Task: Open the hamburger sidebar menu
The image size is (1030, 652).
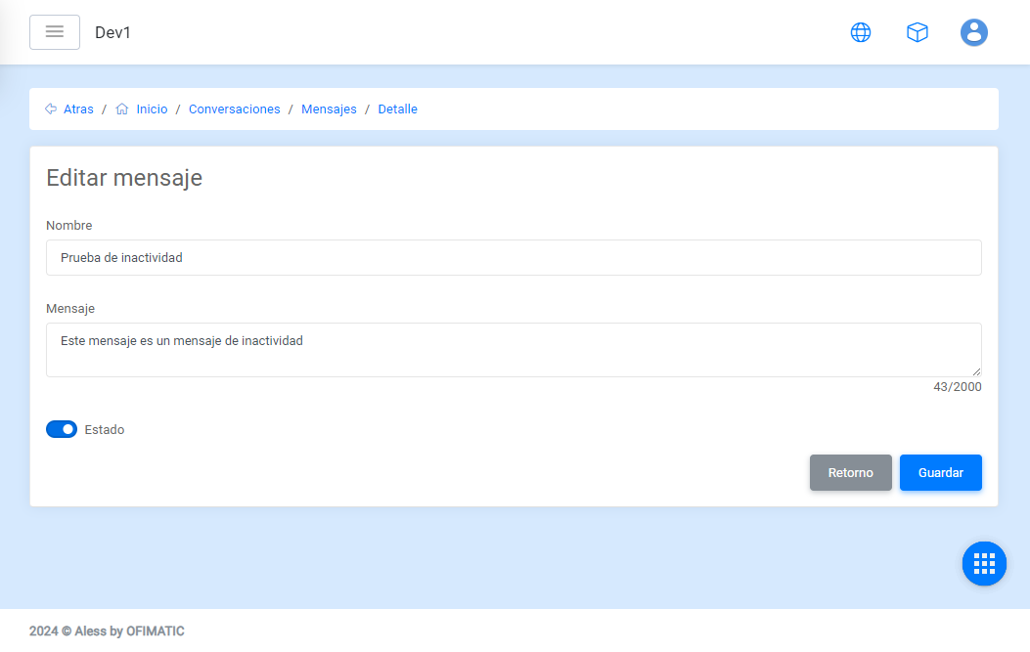Action: (x=55, y=32)
